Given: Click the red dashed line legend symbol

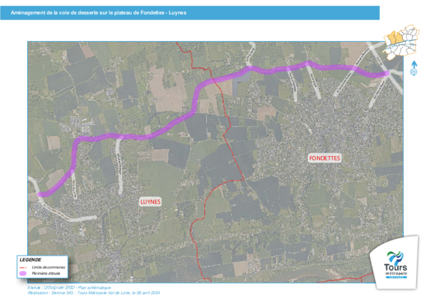Looking at the screenshot, I should [23, 267].
